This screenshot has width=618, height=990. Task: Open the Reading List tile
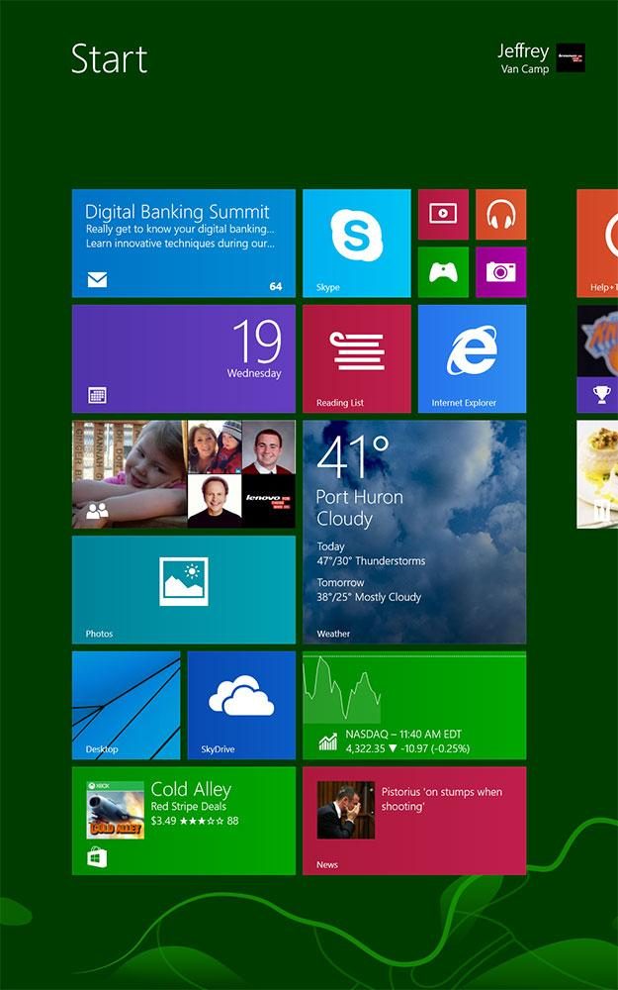coord(356,358)
